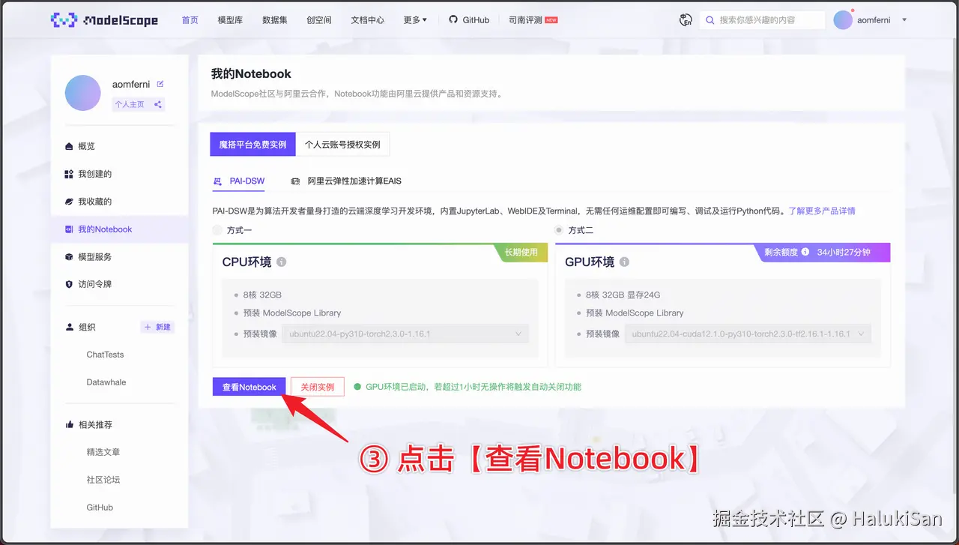The image size is (959, 545).
Task: Open 个人主页 link
Action: click(x=130, y=104)
